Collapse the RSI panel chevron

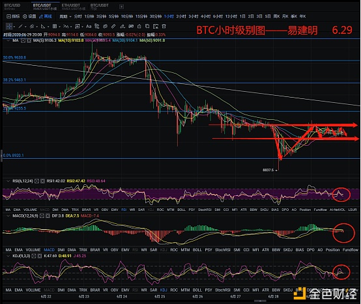8,181
